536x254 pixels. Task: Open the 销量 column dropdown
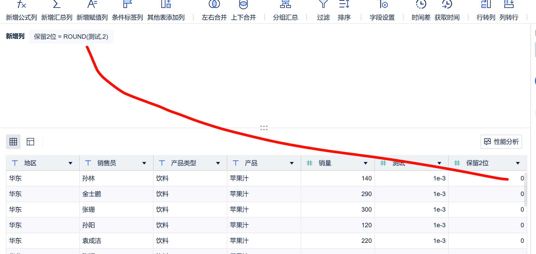[366, 163]
